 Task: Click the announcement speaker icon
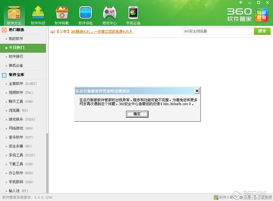(52, 32)
